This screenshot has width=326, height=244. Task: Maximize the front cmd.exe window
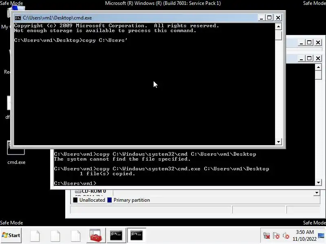(x=269, y=18)
